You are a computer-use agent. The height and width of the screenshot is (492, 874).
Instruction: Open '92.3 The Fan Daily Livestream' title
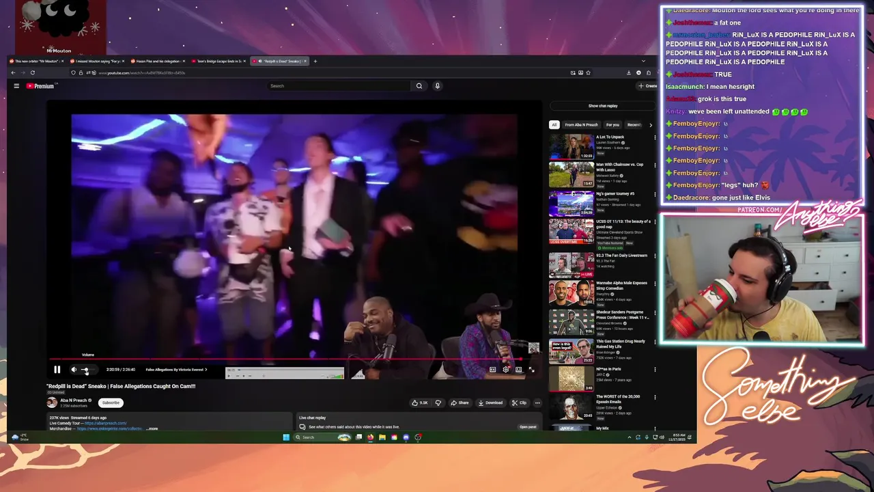pos(621,256)
